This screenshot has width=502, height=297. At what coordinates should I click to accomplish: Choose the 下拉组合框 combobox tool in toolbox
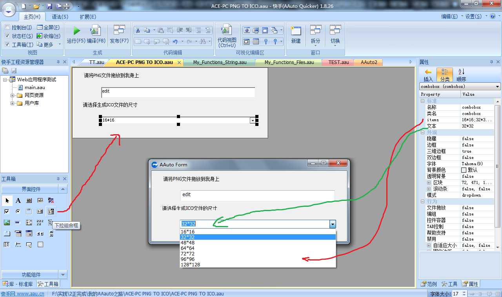click(x=51, y=211)
